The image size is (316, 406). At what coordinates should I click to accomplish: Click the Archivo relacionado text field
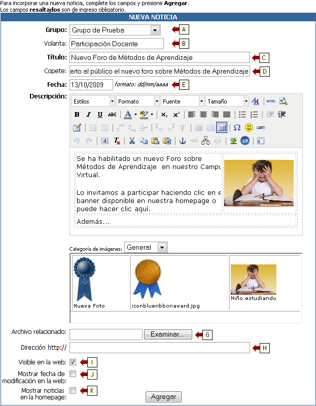click(x=106, y=334)
